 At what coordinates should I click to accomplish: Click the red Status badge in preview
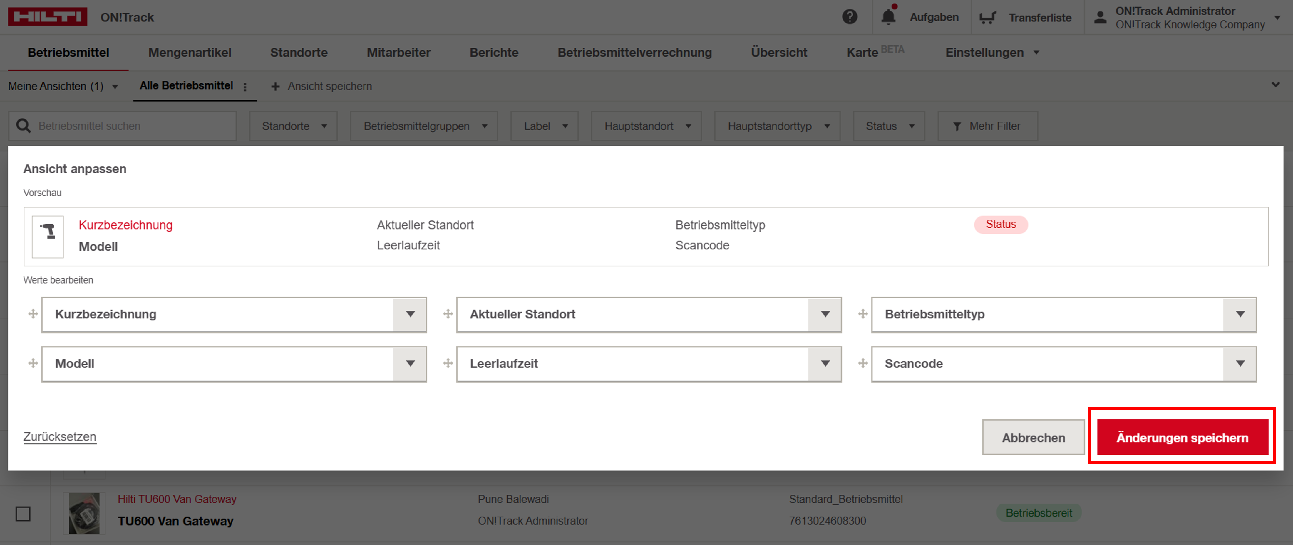pos(1000,225)
